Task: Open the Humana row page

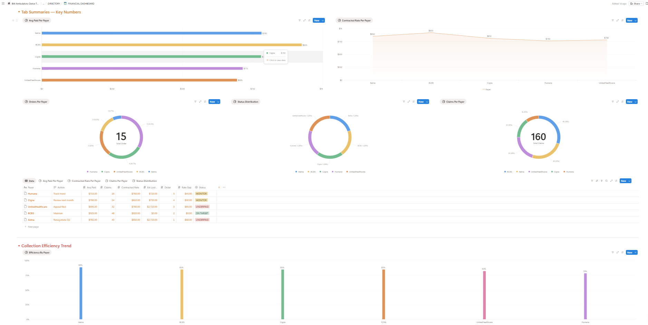Action: pyautogui.click(x=32, y=194)
